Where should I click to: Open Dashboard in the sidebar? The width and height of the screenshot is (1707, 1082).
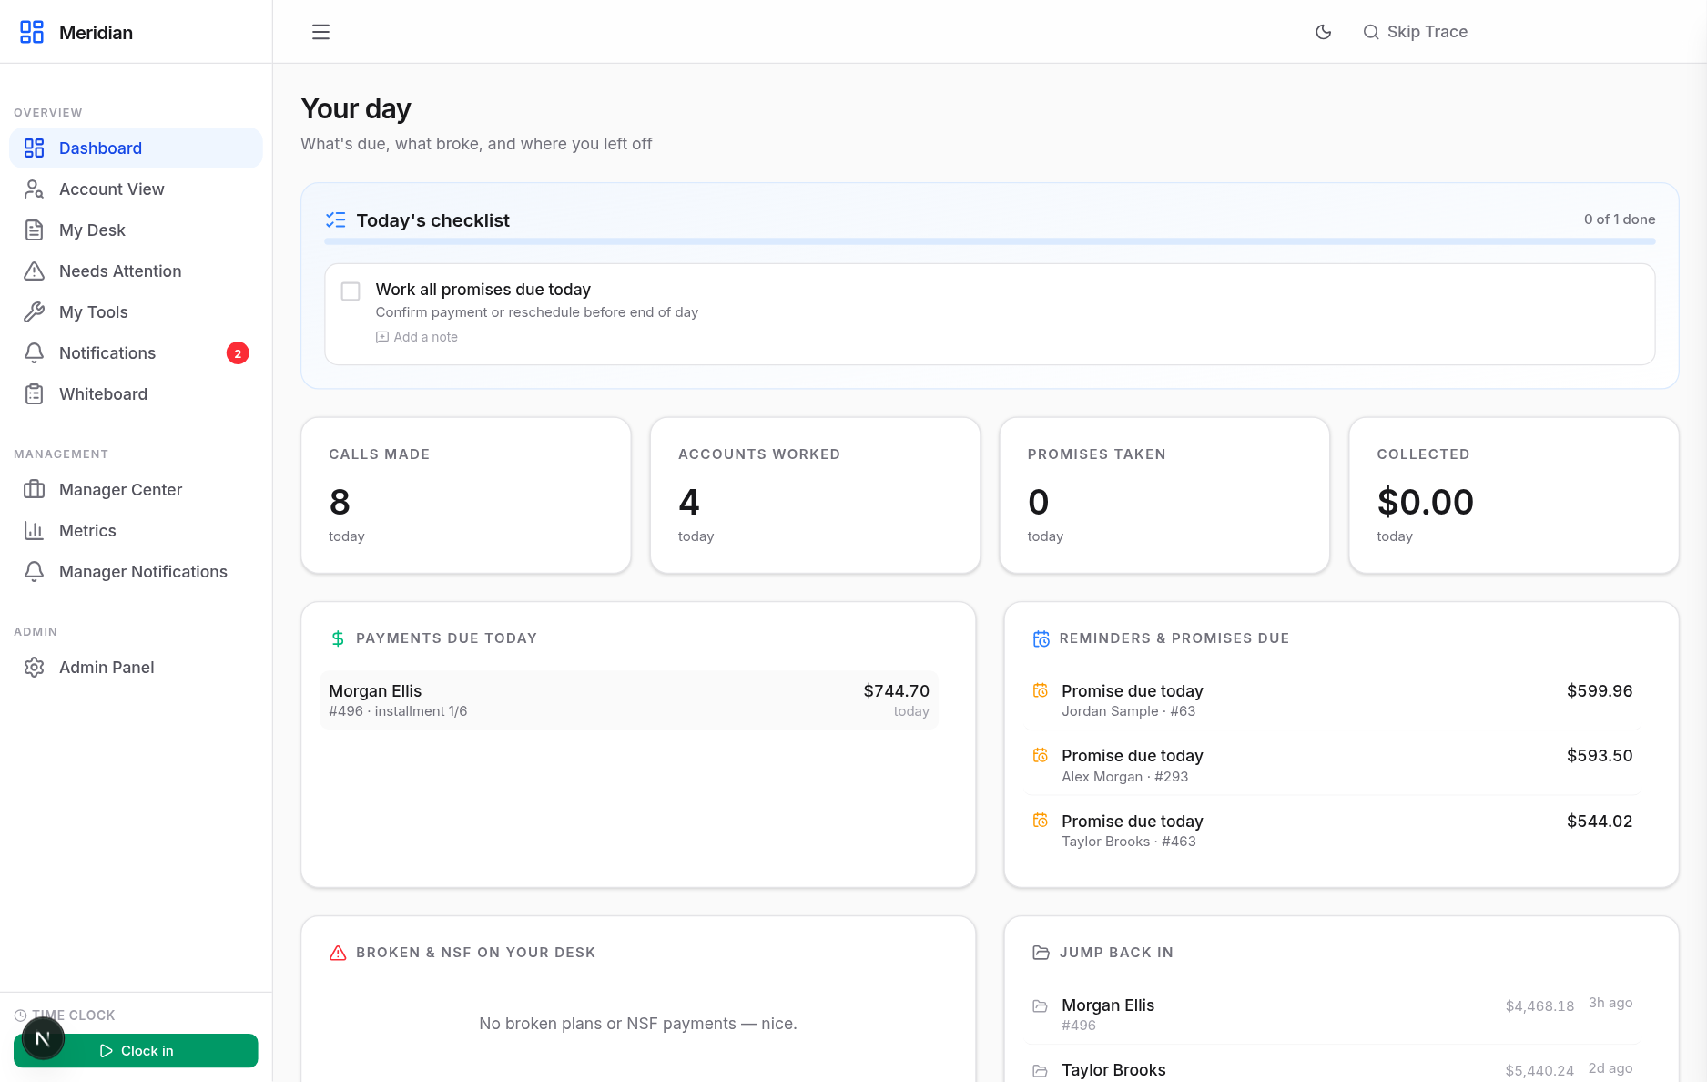click(136, 148)
